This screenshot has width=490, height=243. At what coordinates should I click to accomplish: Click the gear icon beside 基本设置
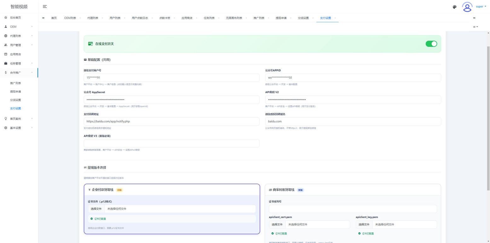6,128
